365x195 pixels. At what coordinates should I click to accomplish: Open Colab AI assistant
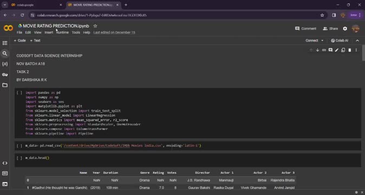click(x=340, y=41)
